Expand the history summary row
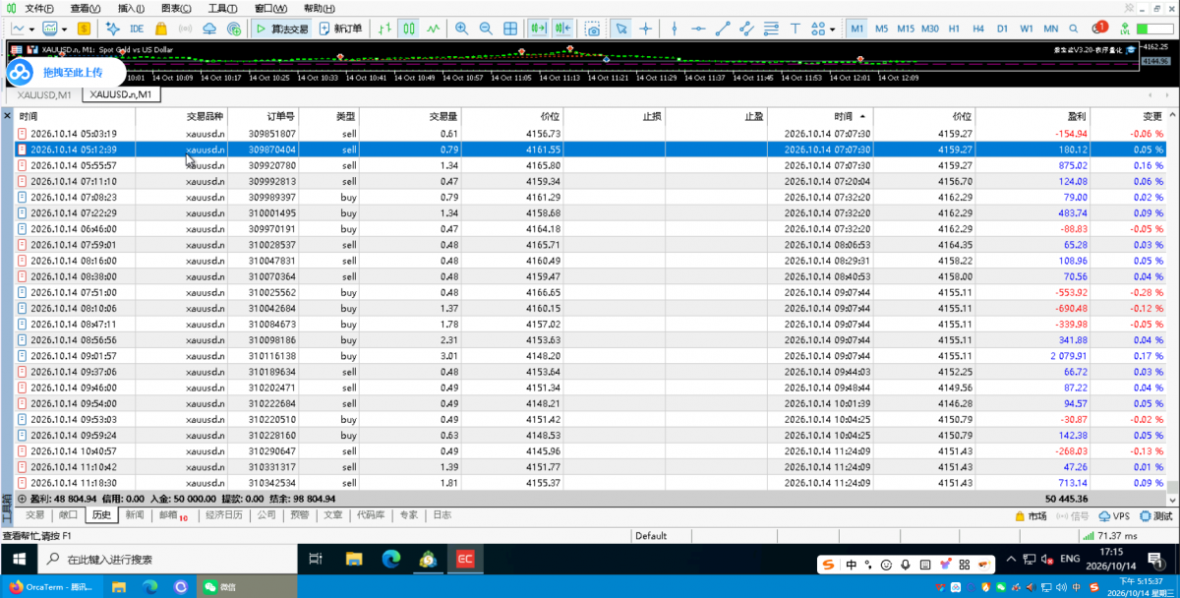Viewport: 1180px width, 598px height. point(23,499)
